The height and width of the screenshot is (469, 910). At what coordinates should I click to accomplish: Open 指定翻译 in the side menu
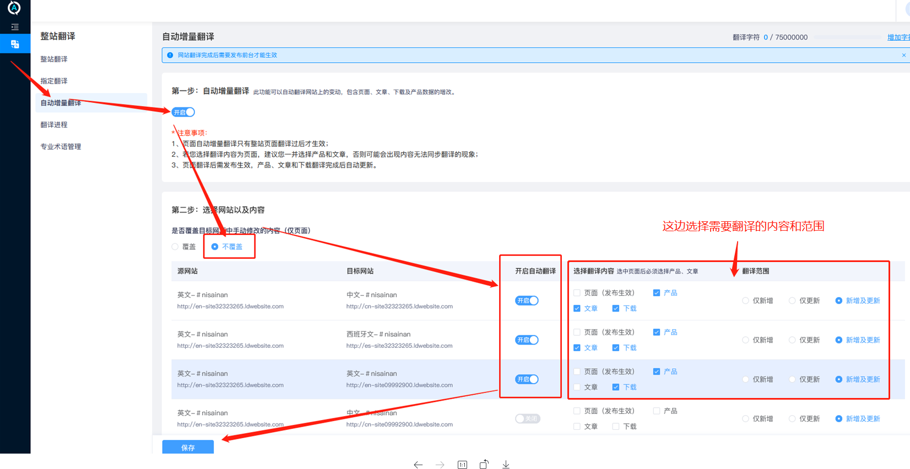54,81
